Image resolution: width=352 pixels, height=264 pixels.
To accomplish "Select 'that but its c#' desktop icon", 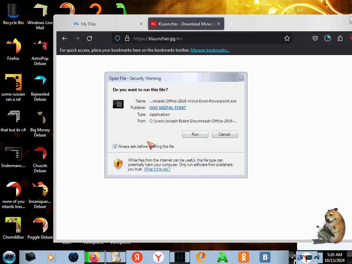I will click(x=13, y=121).
